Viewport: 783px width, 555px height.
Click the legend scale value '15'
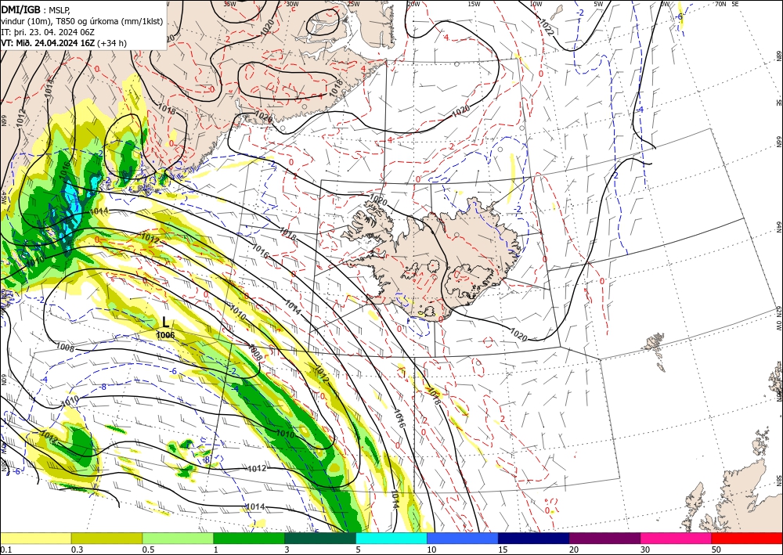[503, 550]
